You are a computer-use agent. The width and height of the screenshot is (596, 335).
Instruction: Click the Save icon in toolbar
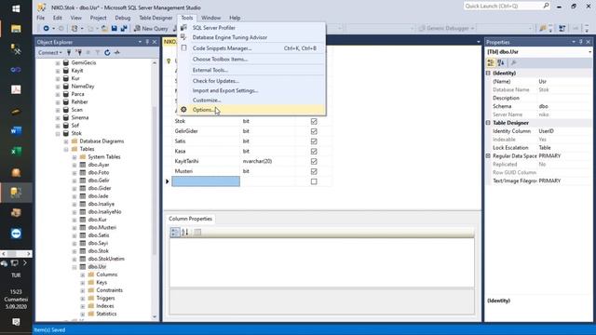coord(114,29)
